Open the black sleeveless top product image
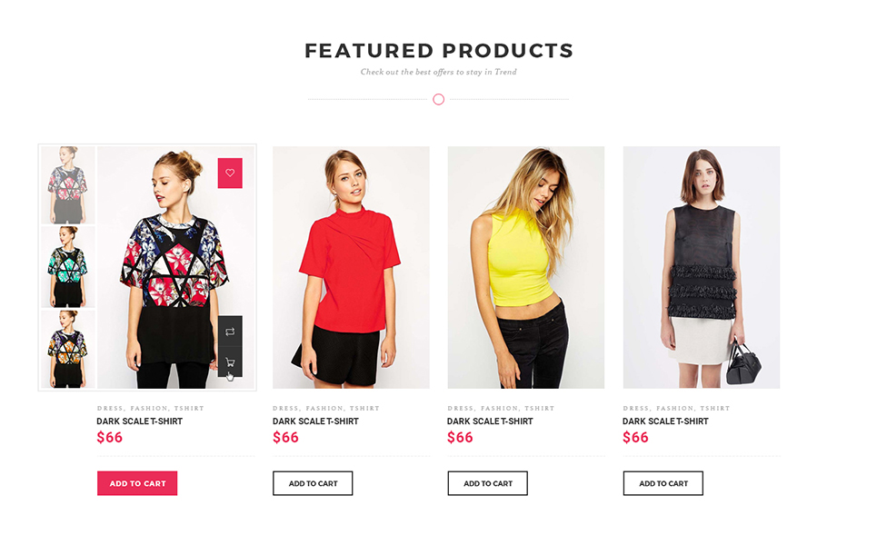The width and height of the screenshot is (877, 545). click(702, 267)
